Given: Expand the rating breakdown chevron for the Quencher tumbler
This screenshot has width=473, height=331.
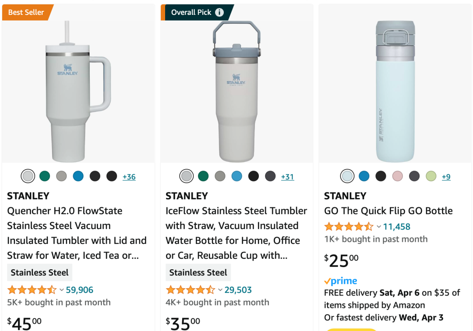Looking at the screenshot, I should pos(62,290).
